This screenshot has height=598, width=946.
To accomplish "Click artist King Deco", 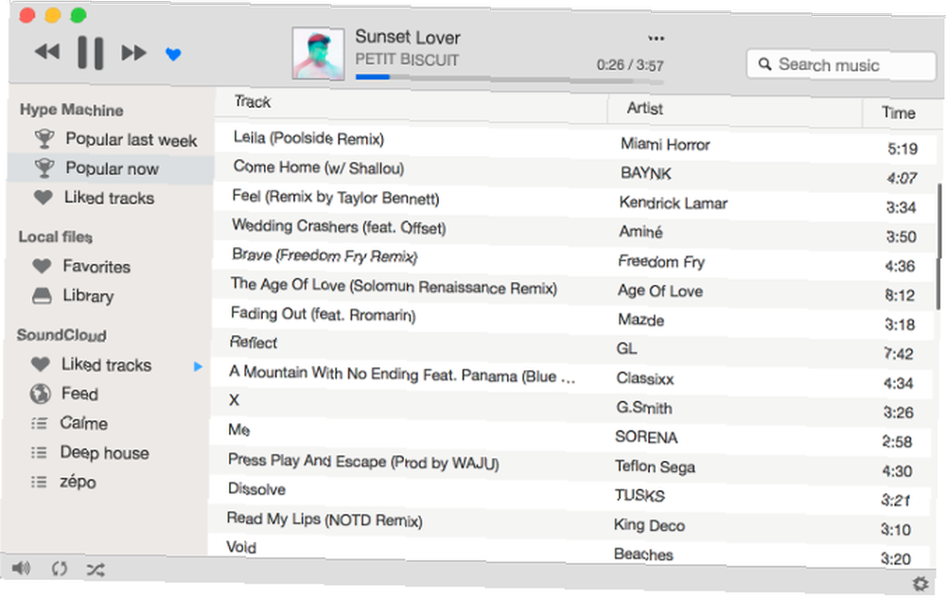I will point(649,525).
